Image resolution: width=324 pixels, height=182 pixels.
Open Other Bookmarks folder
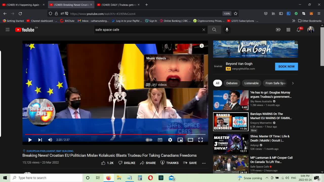pos(310,21)
